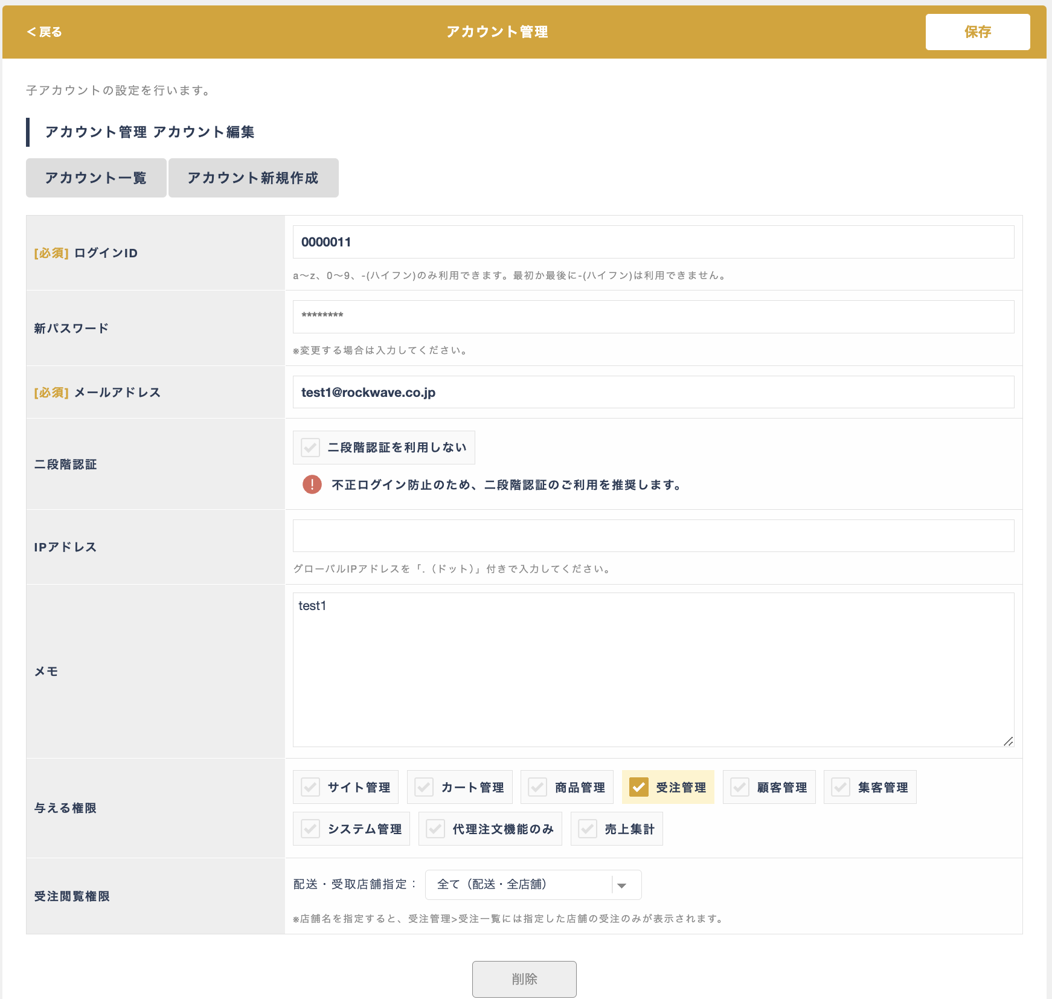Open the 配送・受取店舗指定 dropdown
1052x999 pixels.
[x=533, y=885]
